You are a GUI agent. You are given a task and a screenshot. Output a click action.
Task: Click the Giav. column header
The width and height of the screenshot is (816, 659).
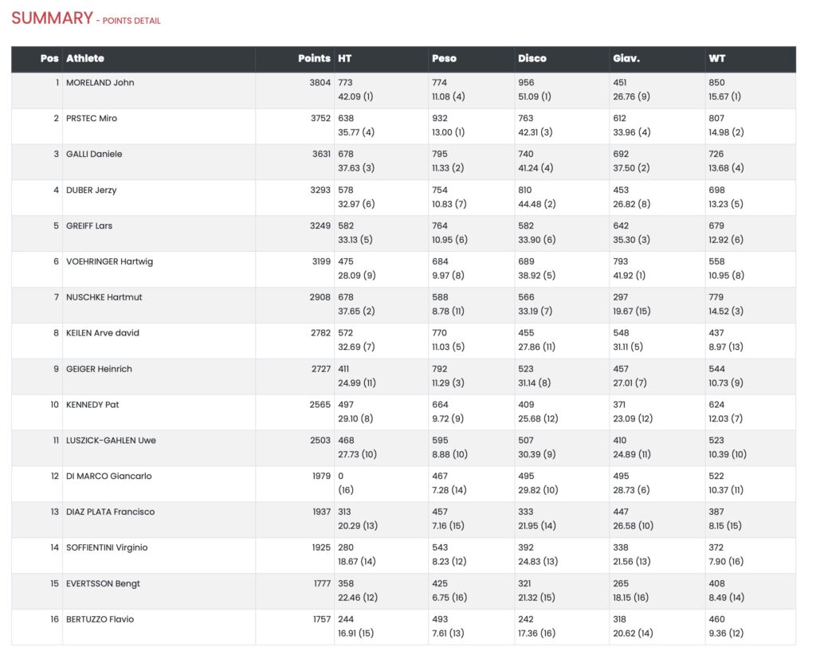pos(626,58)
